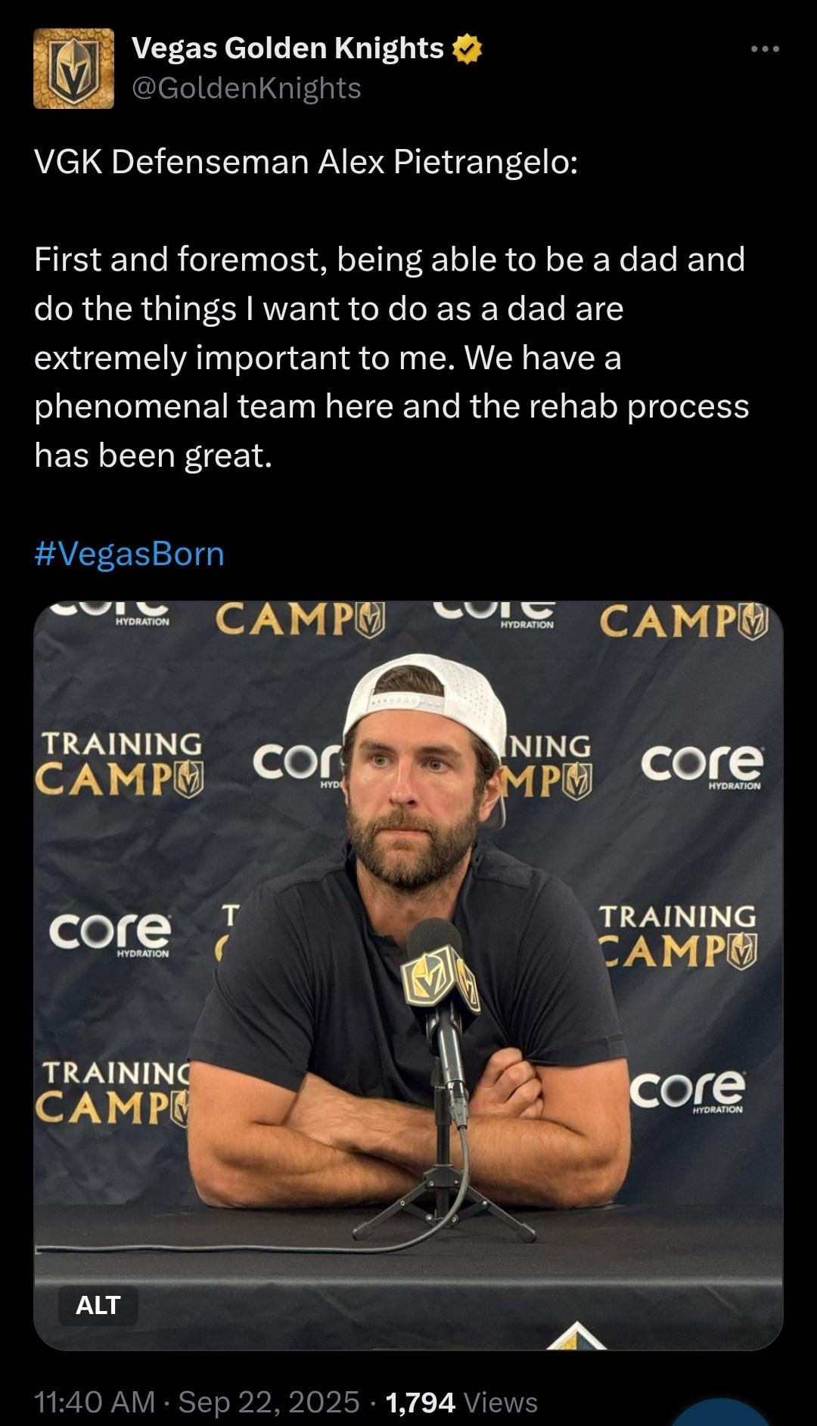Show the ALT image description

(x=98, y=1305)
